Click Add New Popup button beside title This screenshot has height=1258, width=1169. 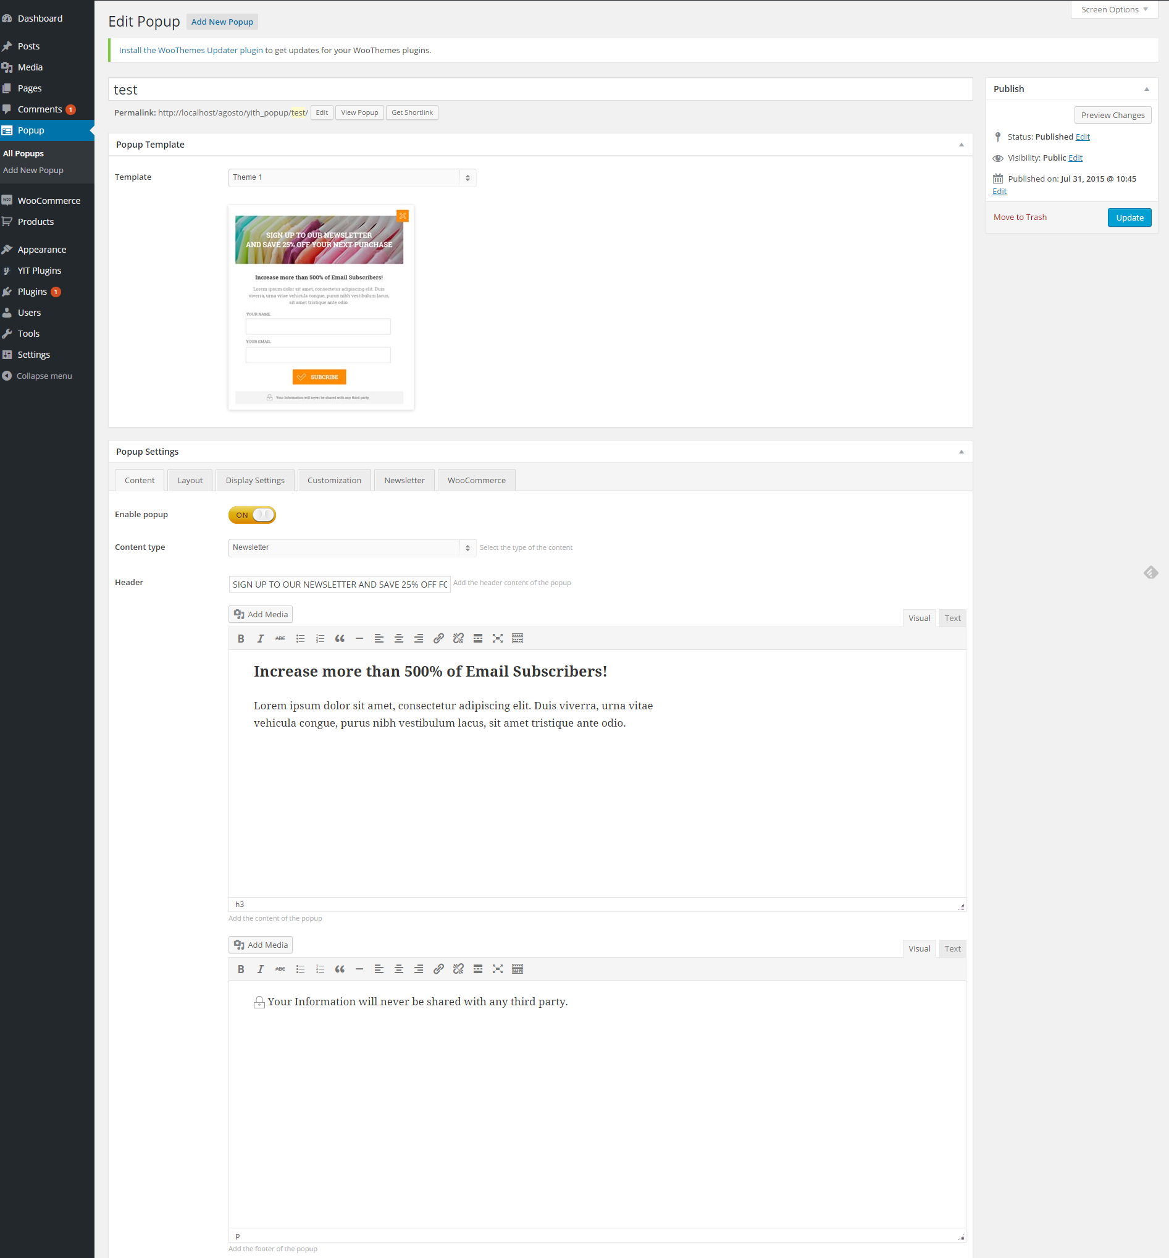[x=222, y=22]
